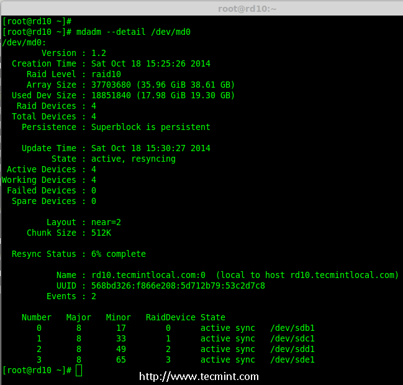Click the root@rd10:~ window title bar

coord(247,8)
